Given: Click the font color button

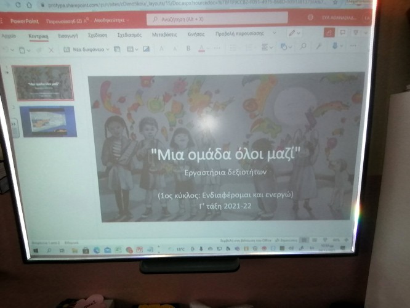Looking at the screenshot, I should (203, 48).
